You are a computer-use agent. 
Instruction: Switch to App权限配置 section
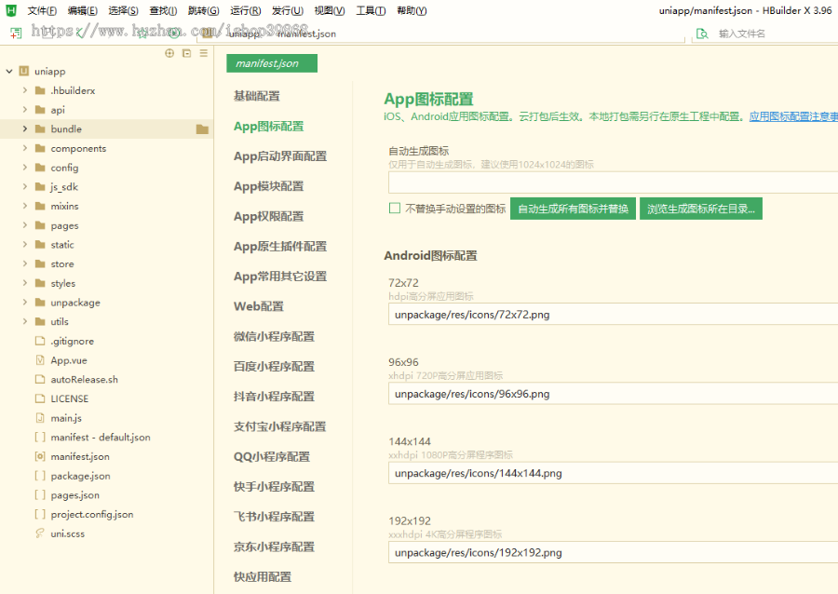(268, 216)
